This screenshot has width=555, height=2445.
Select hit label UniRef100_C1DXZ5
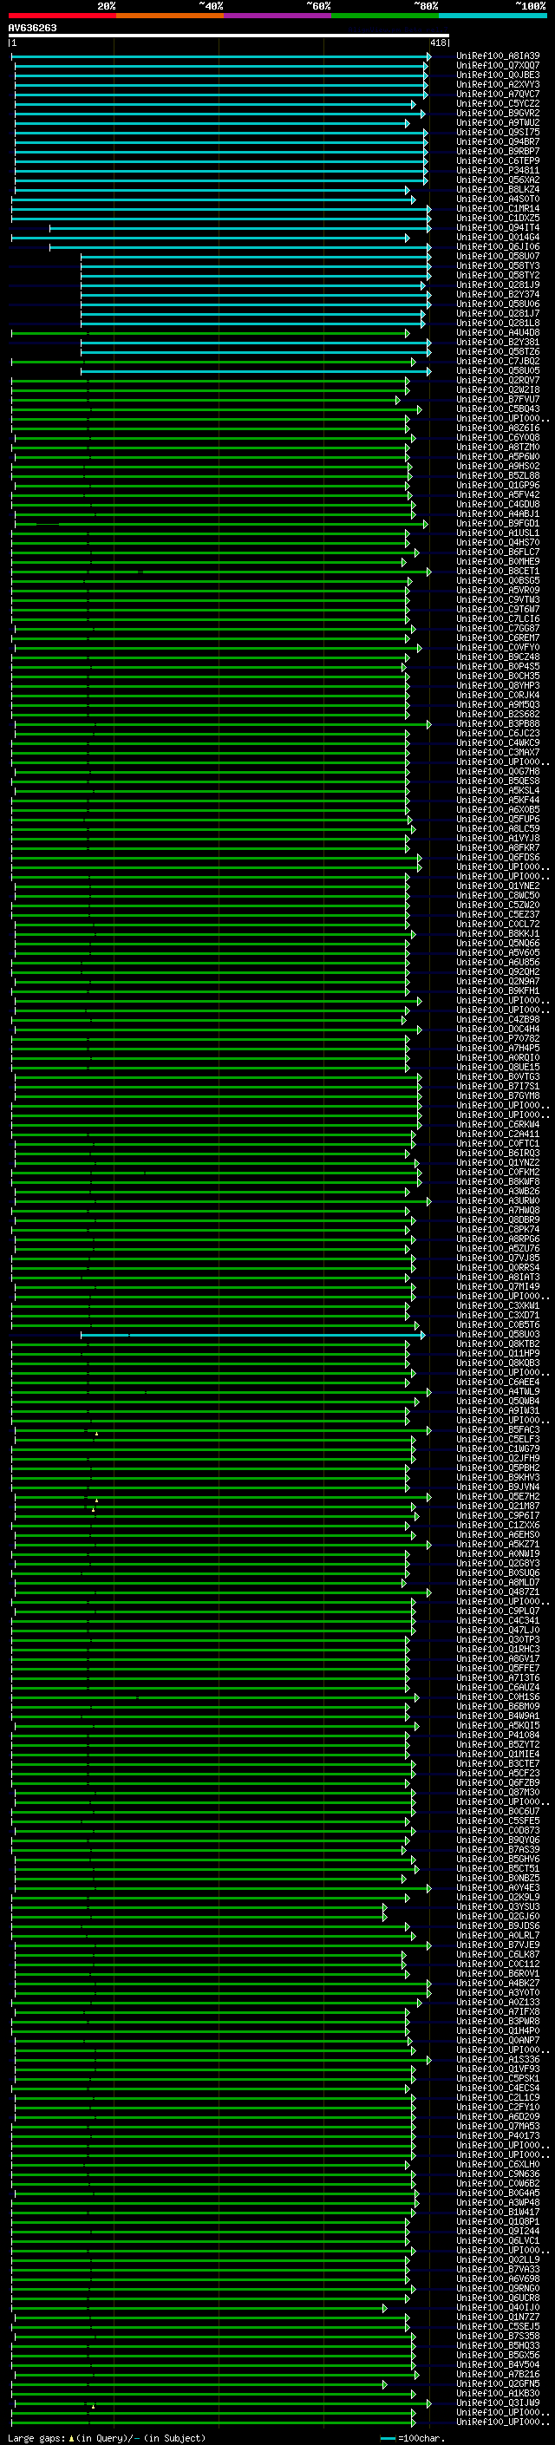(498, 219)
